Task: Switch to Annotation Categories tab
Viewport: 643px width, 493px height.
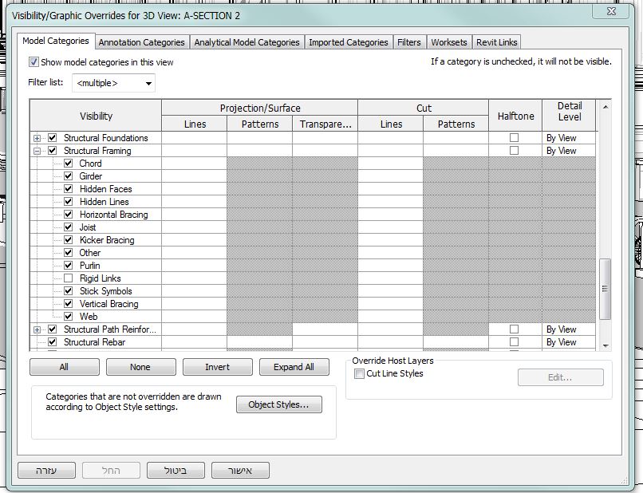Action: 142,42
